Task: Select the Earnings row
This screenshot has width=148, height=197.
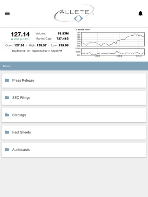Action: coord(74,115)
